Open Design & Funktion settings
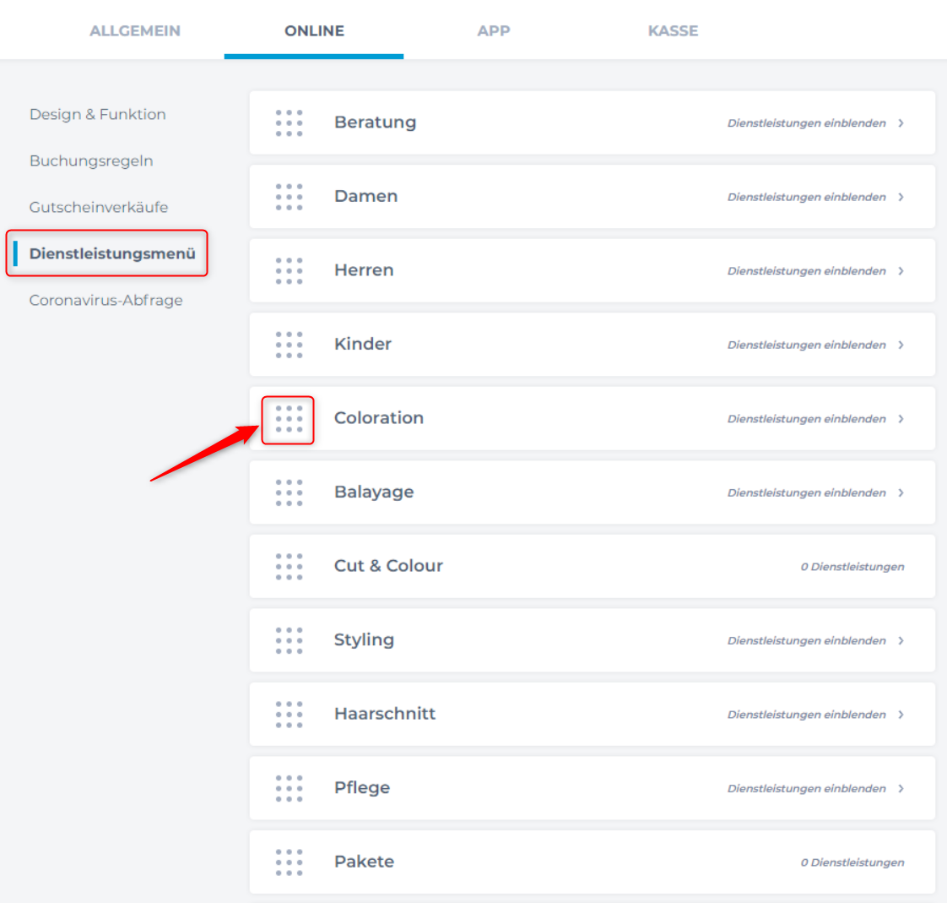This screenshot has height=903, width=947. tap(98, 114)
